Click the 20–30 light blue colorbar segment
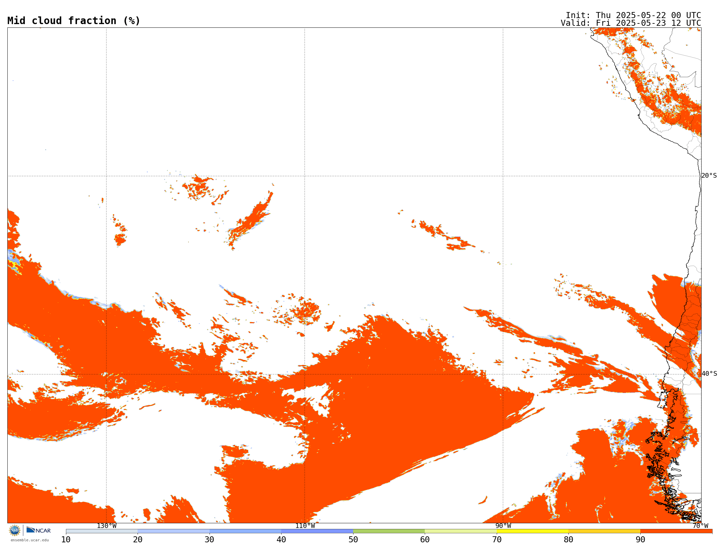 click(174, 531)
